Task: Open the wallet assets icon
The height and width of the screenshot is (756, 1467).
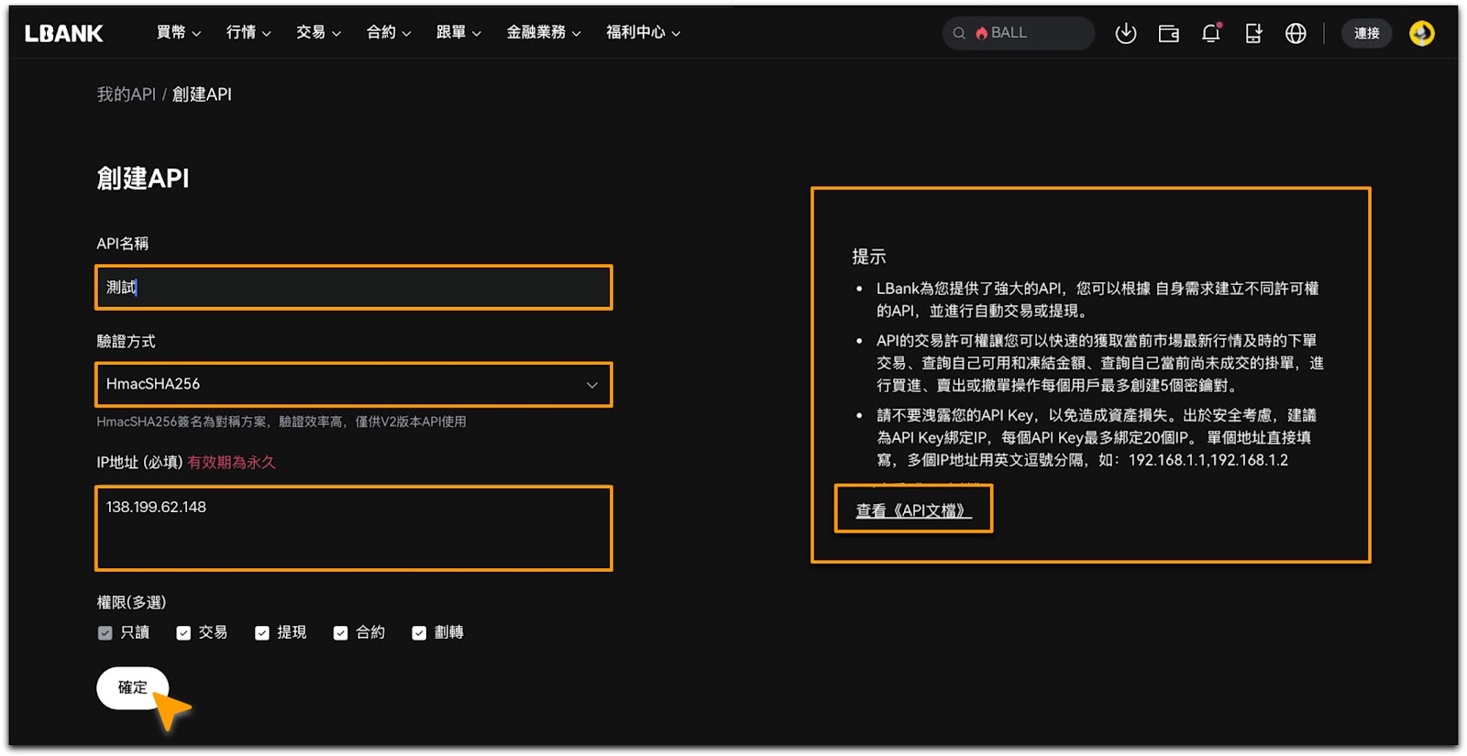Action: [x=1168, y=33]
